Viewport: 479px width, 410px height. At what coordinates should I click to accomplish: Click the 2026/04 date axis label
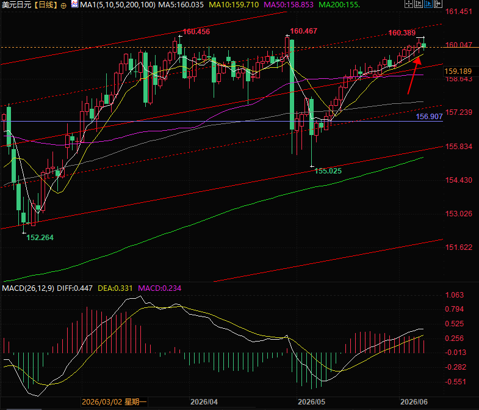pos(204,401)
